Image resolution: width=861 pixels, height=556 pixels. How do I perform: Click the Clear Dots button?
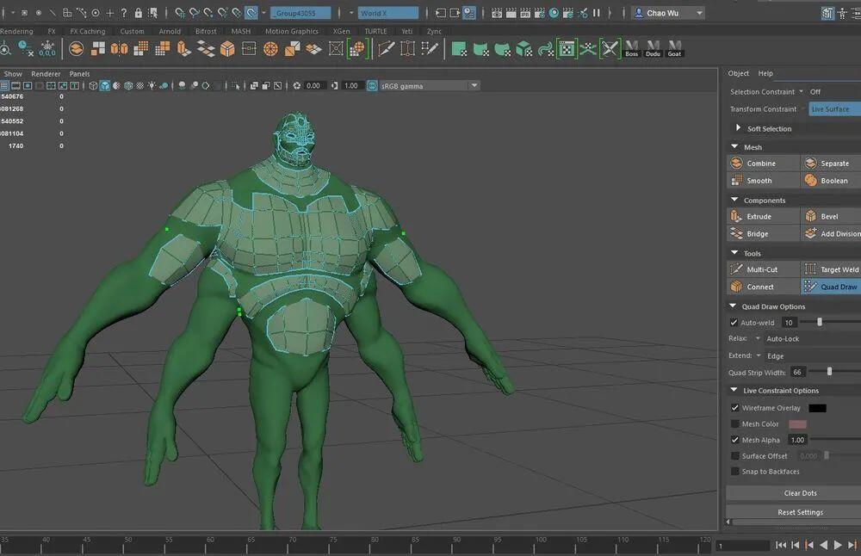click(800, 493)
